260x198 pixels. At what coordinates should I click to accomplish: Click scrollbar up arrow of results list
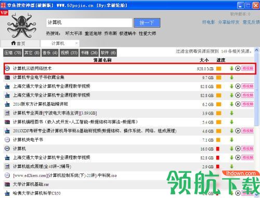point(256,51)
